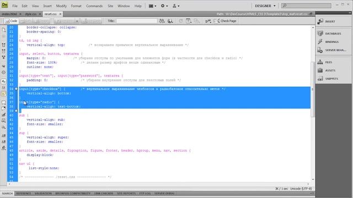
Task: Open the REFERENCE tab
Action: pos(23,193)
